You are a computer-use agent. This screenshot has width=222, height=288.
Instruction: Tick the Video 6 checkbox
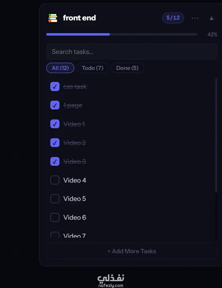pos(55,217)
